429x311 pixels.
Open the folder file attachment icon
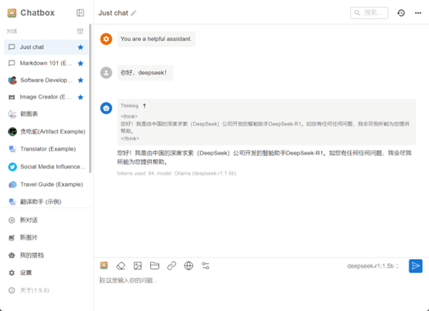pos(155,266)
